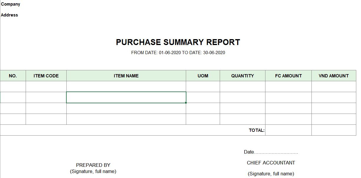This screenshot has width=361, height=178.
Task: Select the QUANTITY header cell
Action: (242, 76)
